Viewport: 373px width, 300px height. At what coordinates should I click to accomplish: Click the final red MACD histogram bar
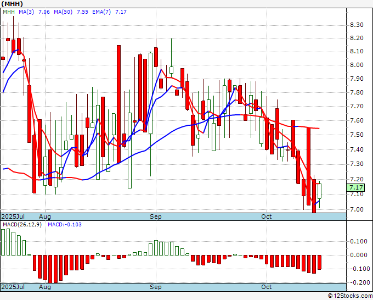pyautogui.click(x=319, y=262)
